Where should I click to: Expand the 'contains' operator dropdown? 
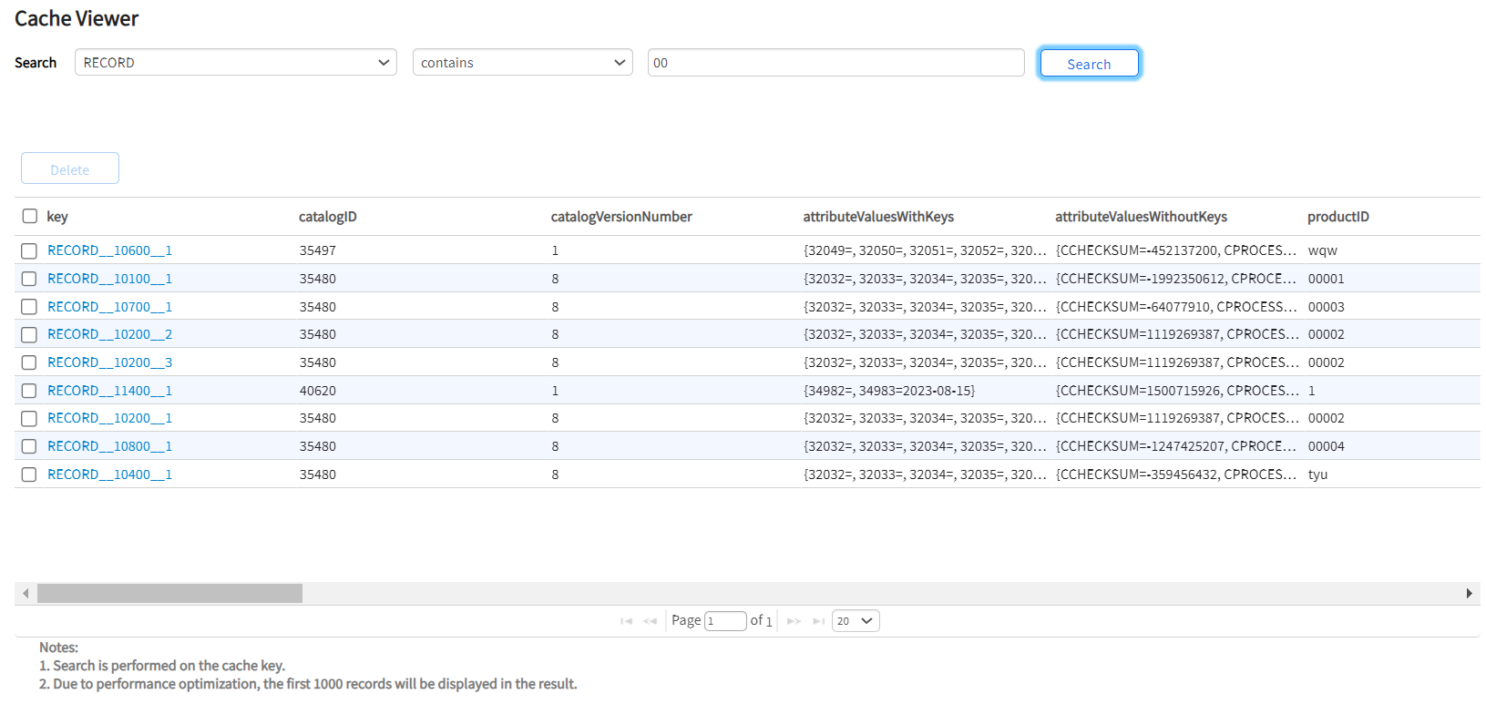click(x=522, y=63)
